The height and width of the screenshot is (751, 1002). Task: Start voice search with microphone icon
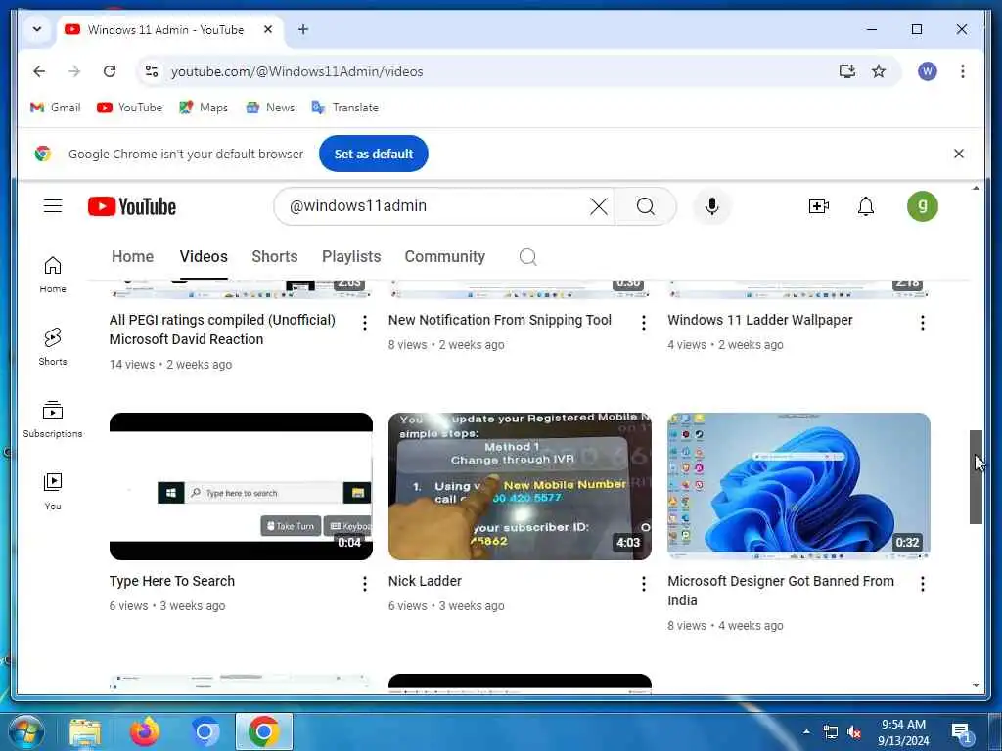coord(712,206)
